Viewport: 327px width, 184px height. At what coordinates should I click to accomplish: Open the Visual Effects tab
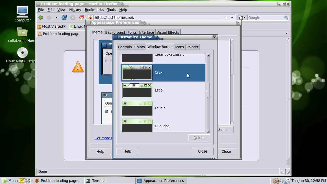coord(168,32)
